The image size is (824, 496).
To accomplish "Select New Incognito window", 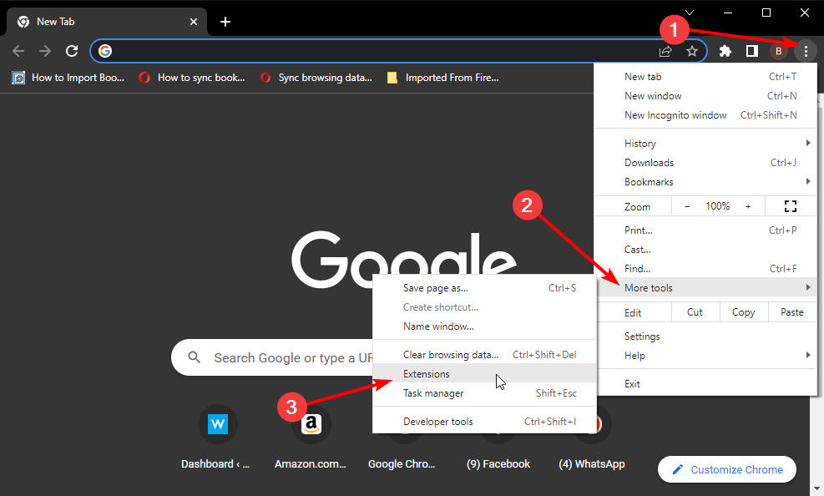I will coord(705,115).
